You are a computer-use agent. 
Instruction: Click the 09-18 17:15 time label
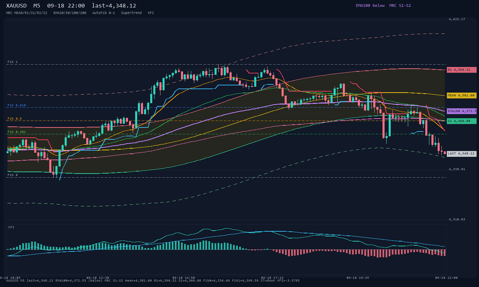click(x=272, y=278)
